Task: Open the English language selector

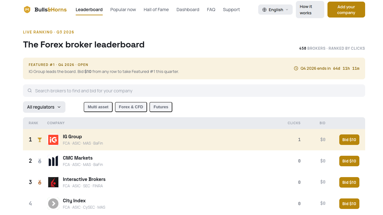Action: coord(275,10)
